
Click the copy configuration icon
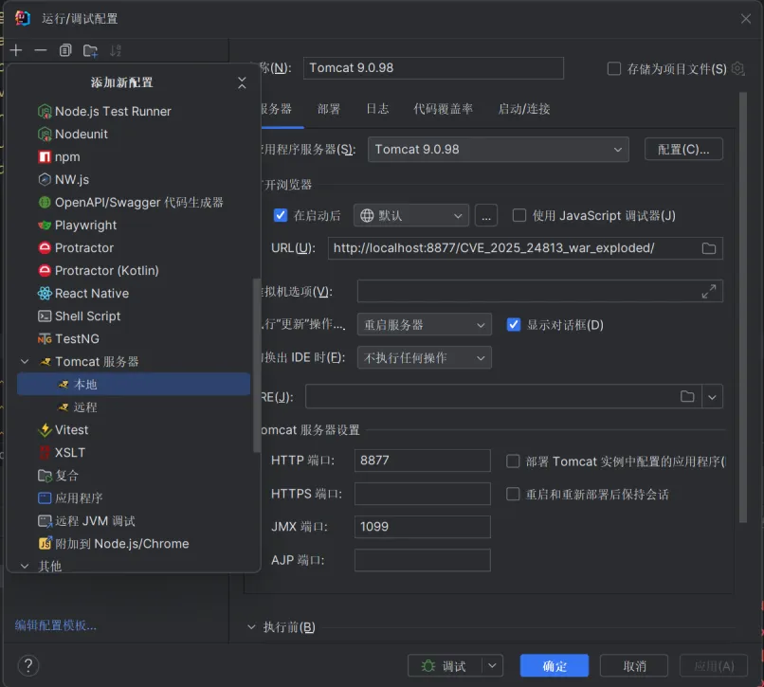click(x=65, y=50)
